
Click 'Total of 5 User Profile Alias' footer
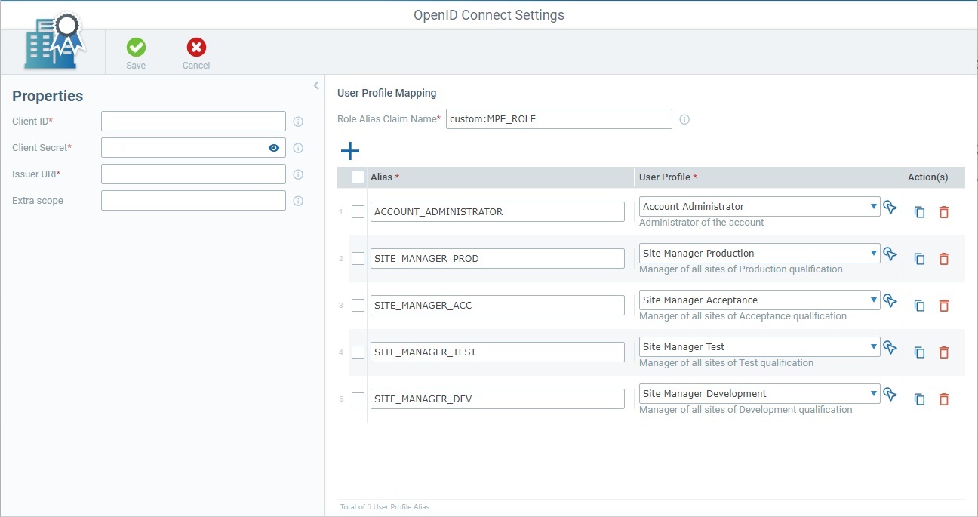[385, 507]
